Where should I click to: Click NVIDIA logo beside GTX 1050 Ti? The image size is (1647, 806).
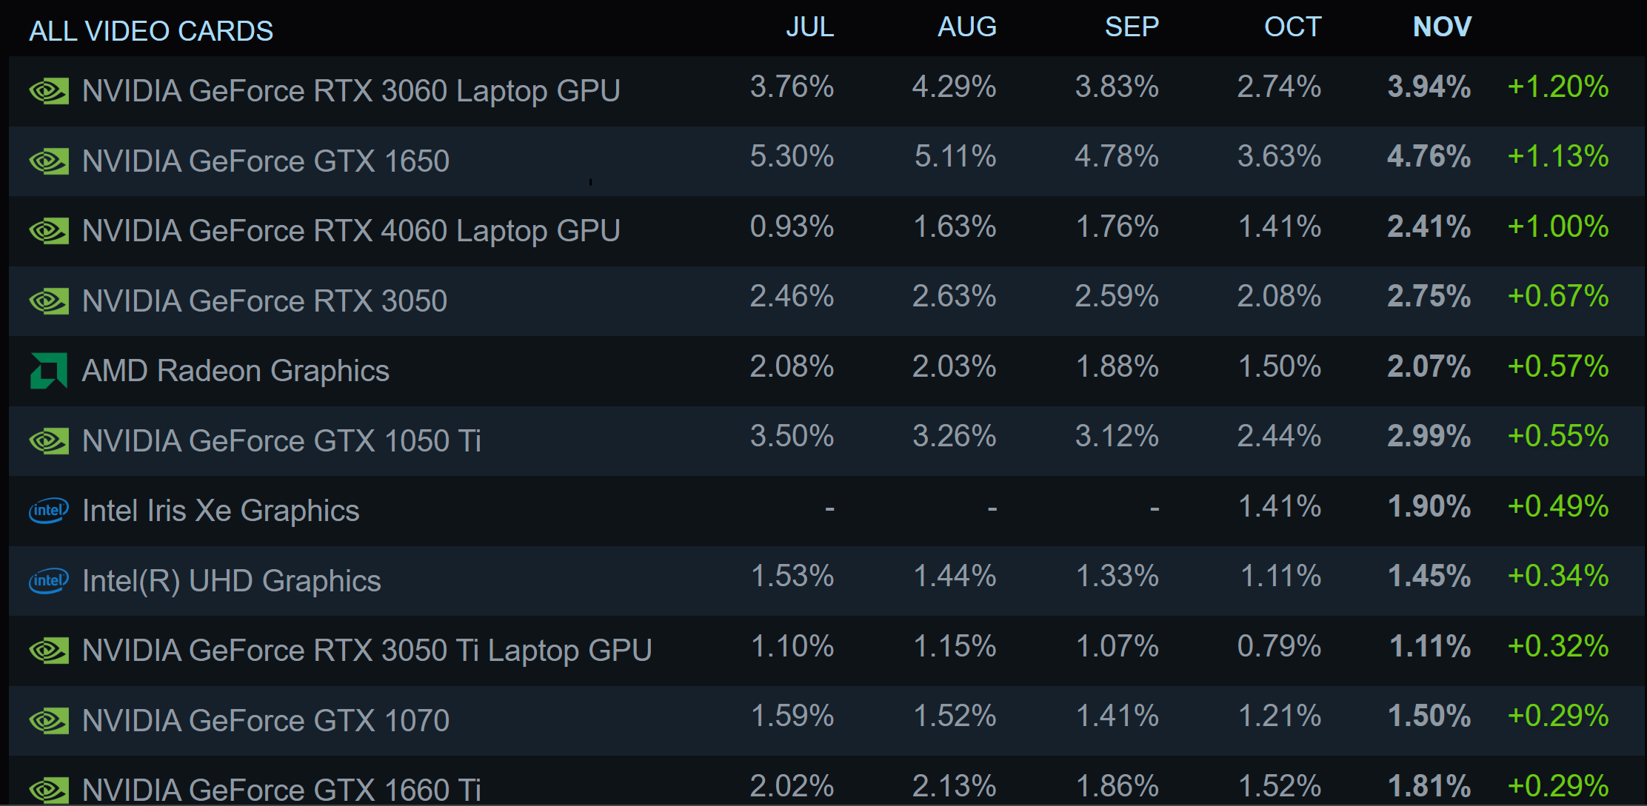pos(49,441)
